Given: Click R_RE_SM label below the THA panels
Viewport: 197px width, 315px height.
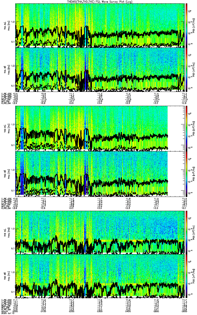Looking at the screenshot, I should pyautogui.click(x=6, y=103).
